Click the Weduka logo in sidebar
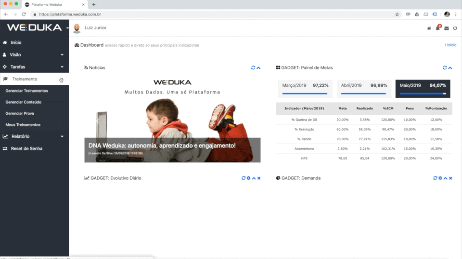462x259 pixels. [34, 27]
